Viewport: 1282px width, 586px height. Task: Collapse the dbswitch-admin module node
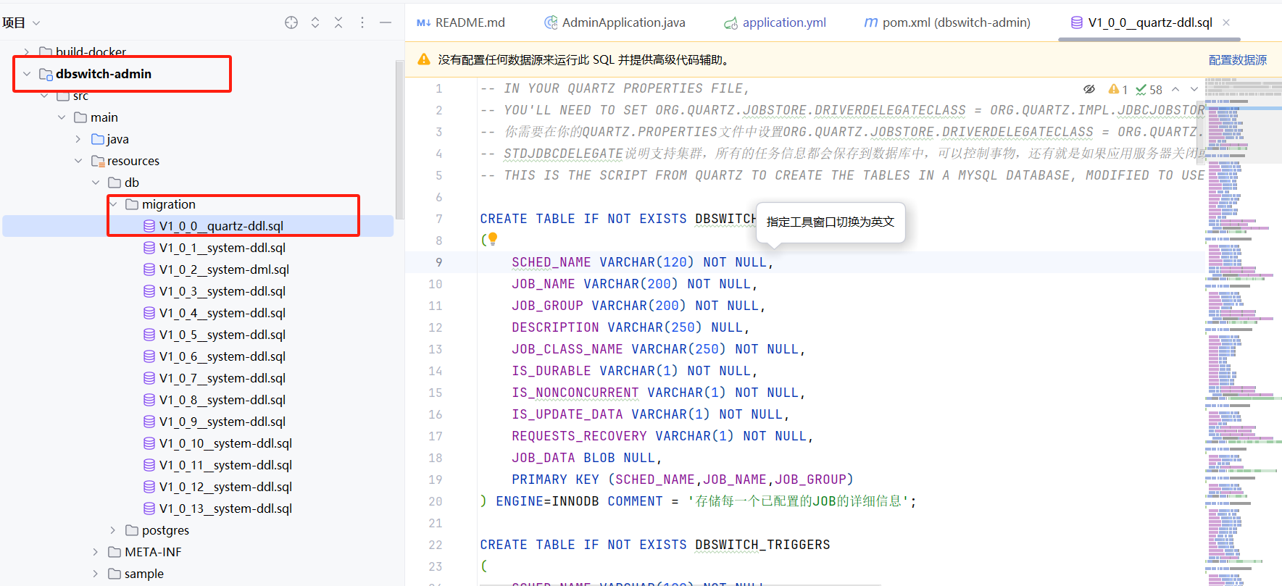pyautogui.click(x=27, y=74)
